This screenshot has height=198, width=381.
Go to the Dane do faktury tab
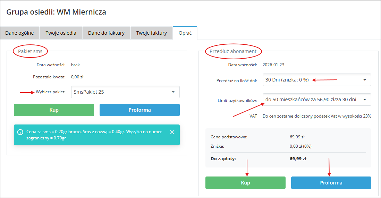pyautogui.click(x=106, y=33)
